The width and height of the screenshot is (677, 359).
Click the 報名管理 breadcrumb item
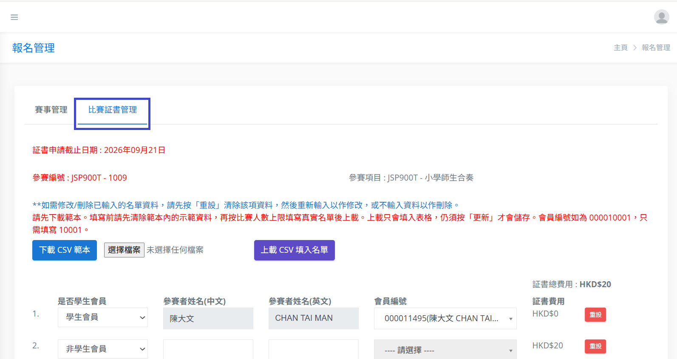coord(656,48)
